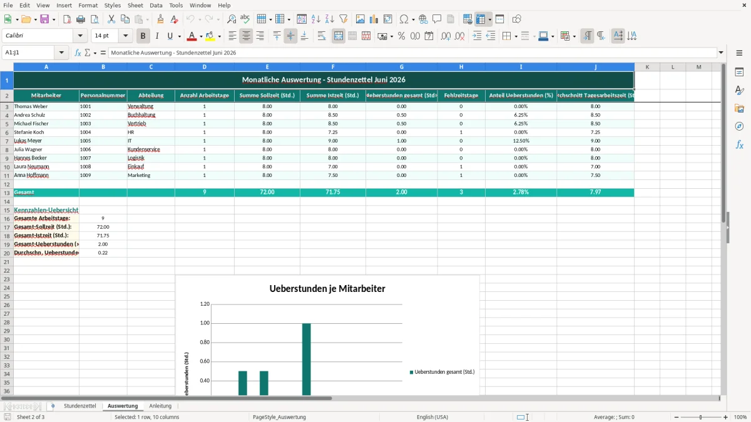The image size is (751, 422).
Task: Switch to the Anleitung sheet tab
Action: tap(160, 406)
